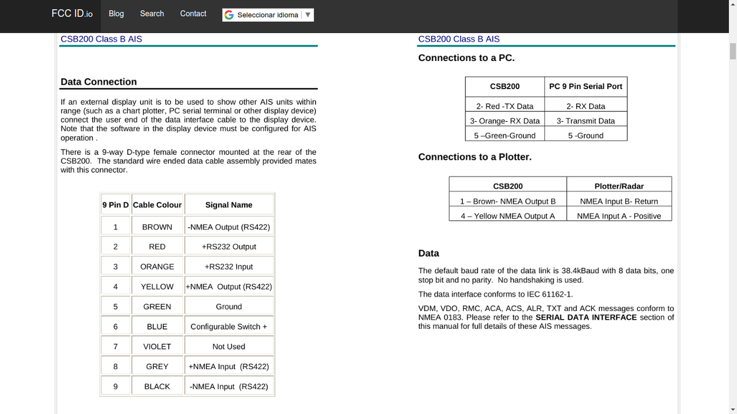Open the Seleccionar idioma language dropdown

click(x=268, y=15)
